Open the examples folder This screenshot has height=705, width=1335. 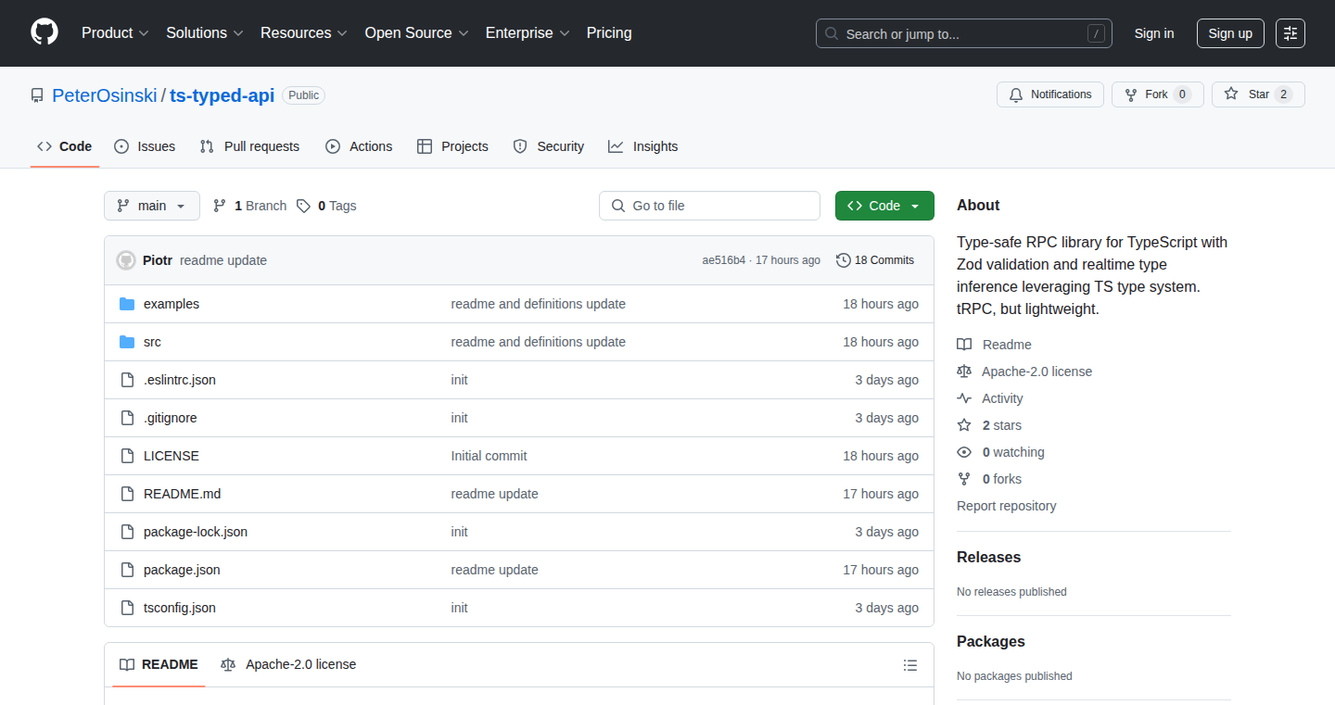172,304
